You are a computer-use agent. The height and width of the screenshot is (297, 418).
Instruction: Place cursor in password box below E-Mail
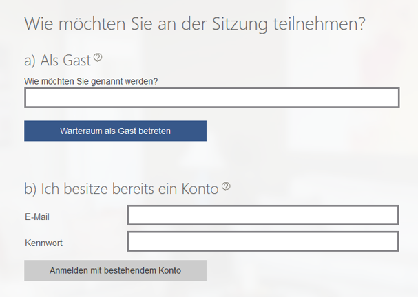(x=263, y=241)
